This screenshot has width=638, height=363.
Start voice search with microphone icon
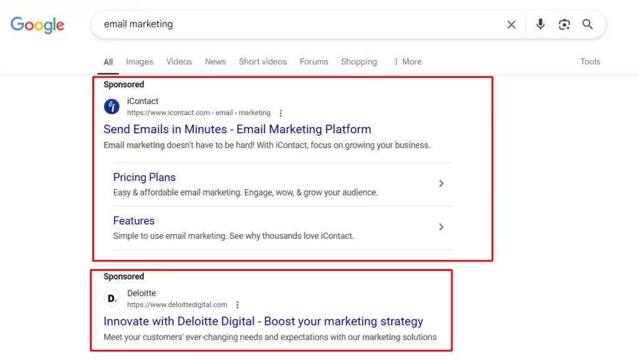point(540,24)
